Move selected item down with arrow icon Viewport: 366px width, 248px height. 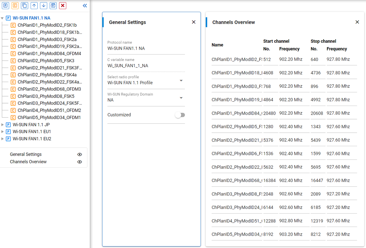44,5
